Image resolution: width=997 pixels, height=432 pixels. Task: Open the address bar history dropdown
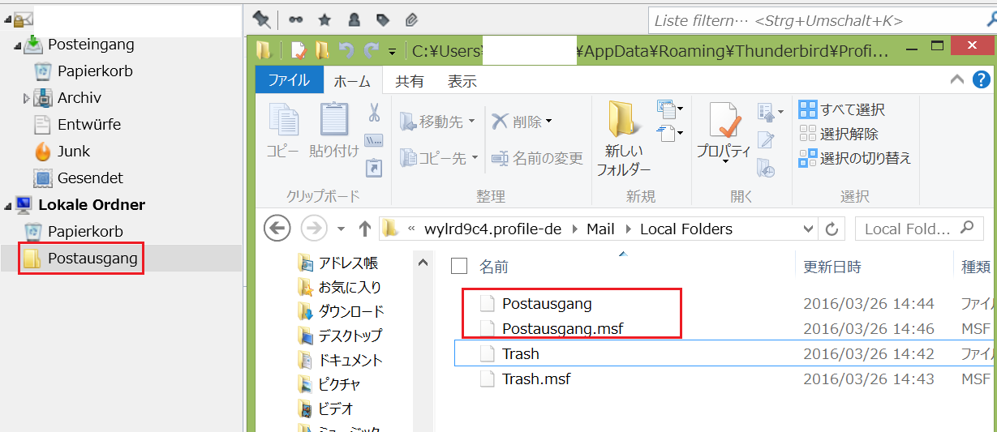click(807, 229)
